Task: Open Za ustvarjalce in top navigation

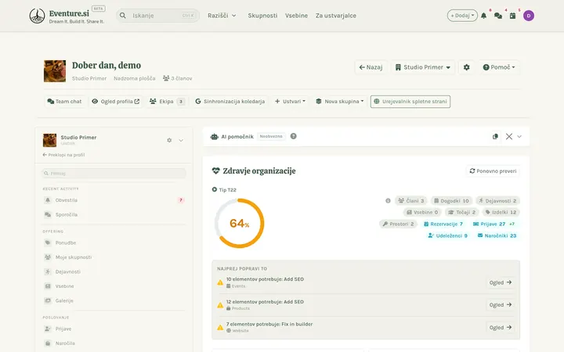Action: tap(336, 16)
